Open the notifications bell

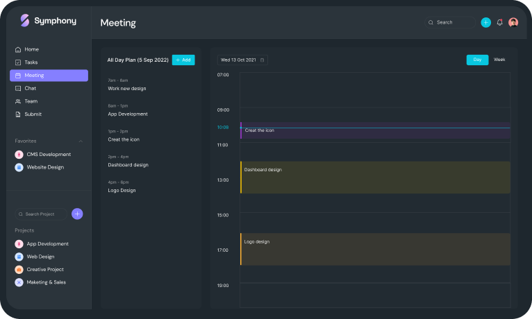[499, 22]
